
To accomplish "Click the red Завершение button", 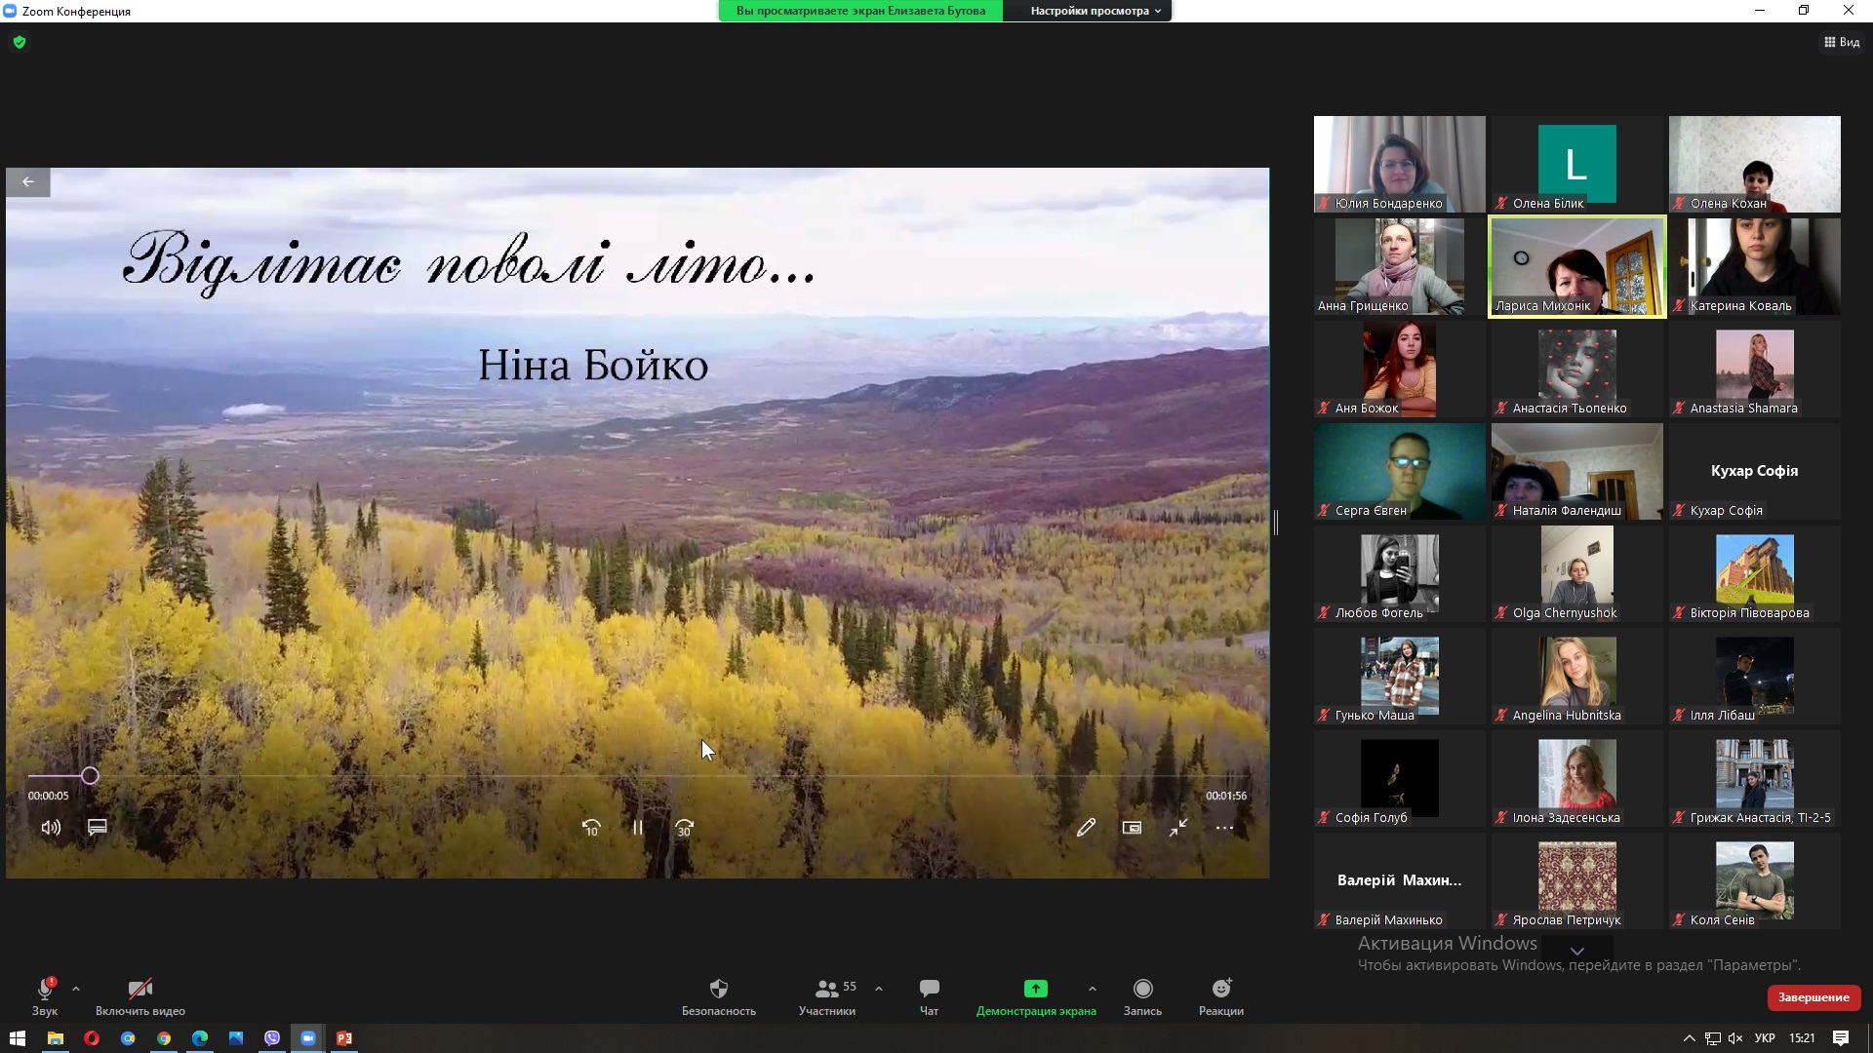I will coord(1813,997).
